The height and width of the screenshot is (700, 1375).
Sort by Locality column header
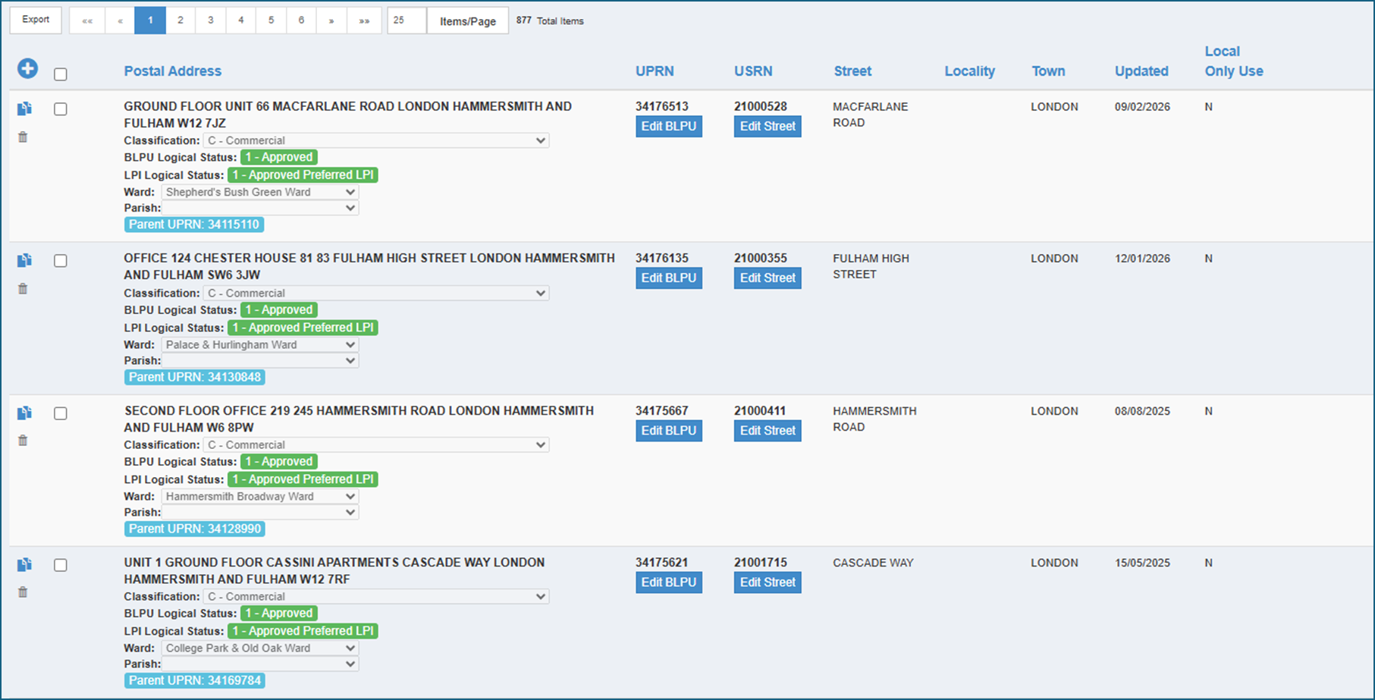pyautogui.click(x=969, y=71)
